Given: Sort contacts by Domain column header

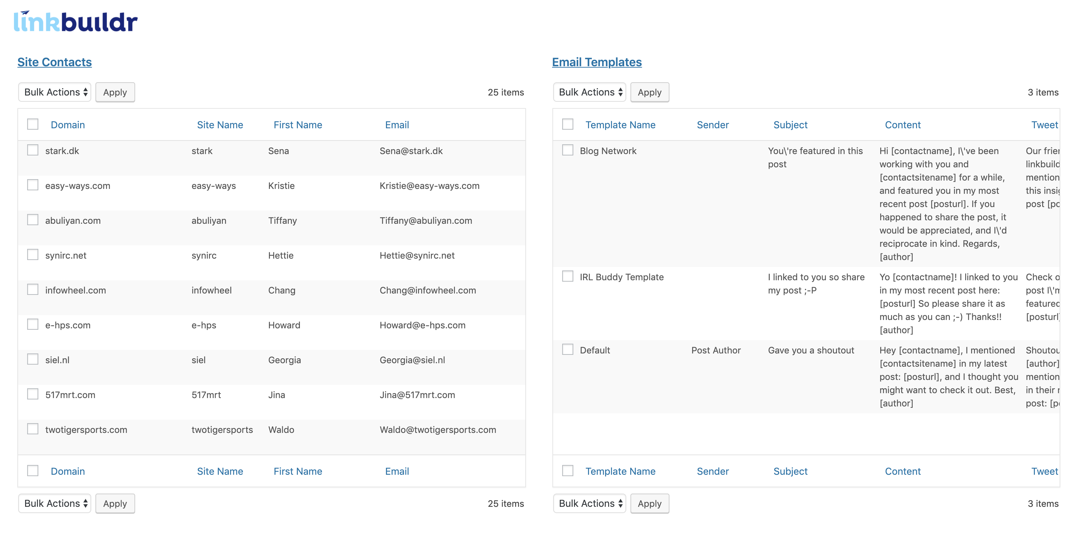Looking at the screenshot, I should (68, 125).
